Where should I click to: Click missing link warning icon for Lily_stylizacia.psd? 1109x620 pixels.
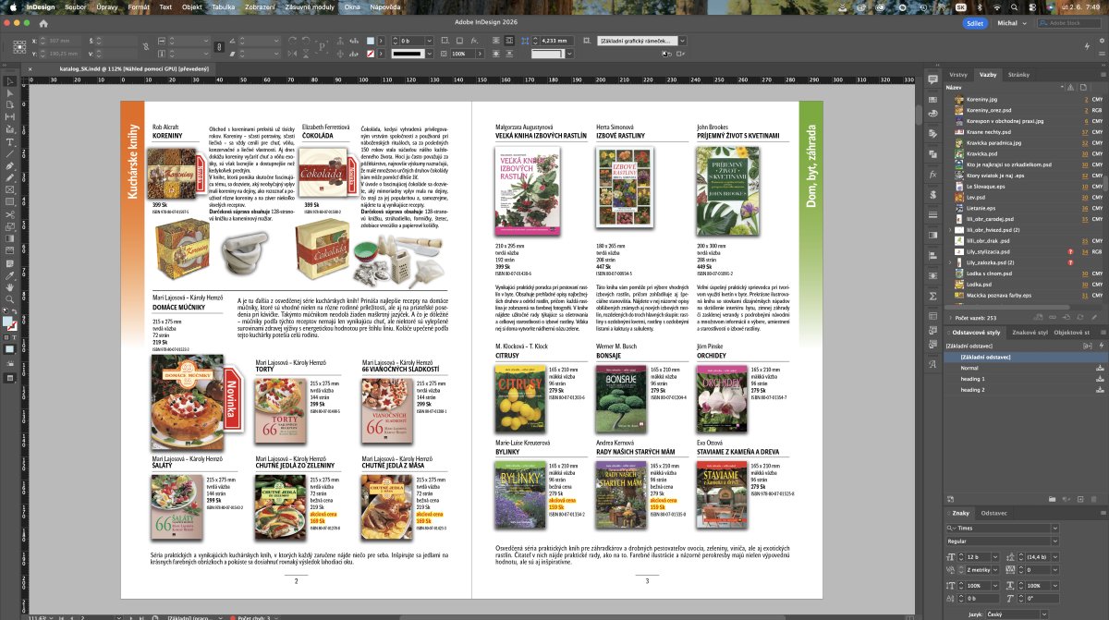click(x=1070, y=251)
